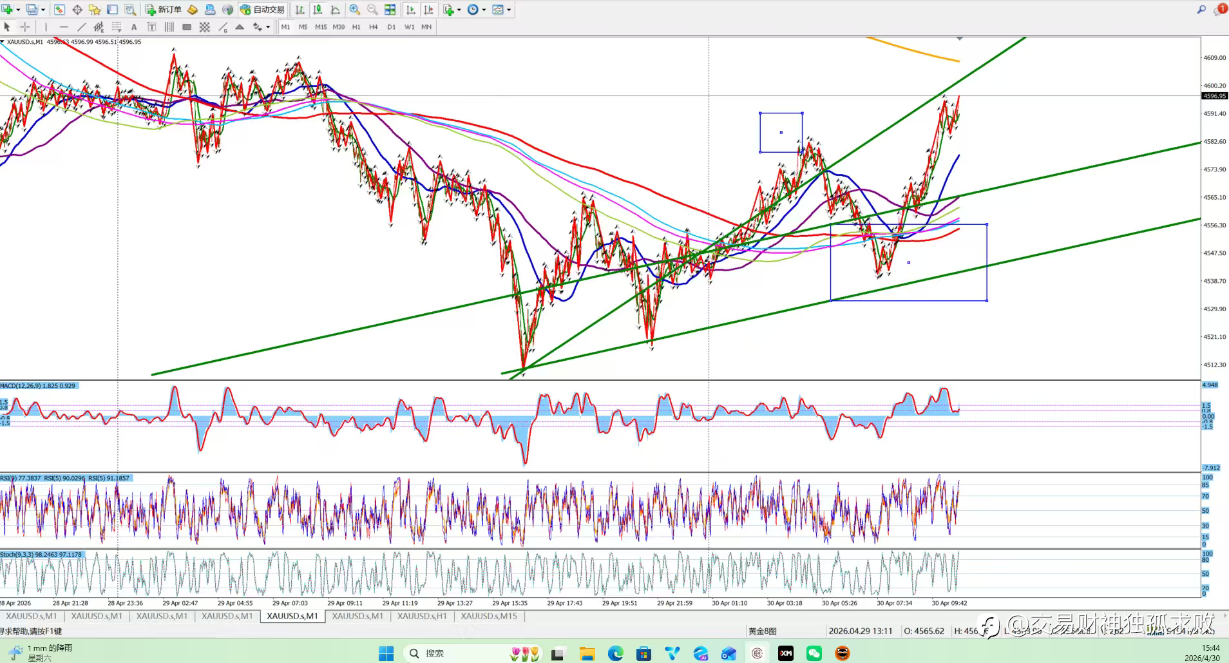
Task: Click the New Order (新订单) button
Action: tap(163, 10)
